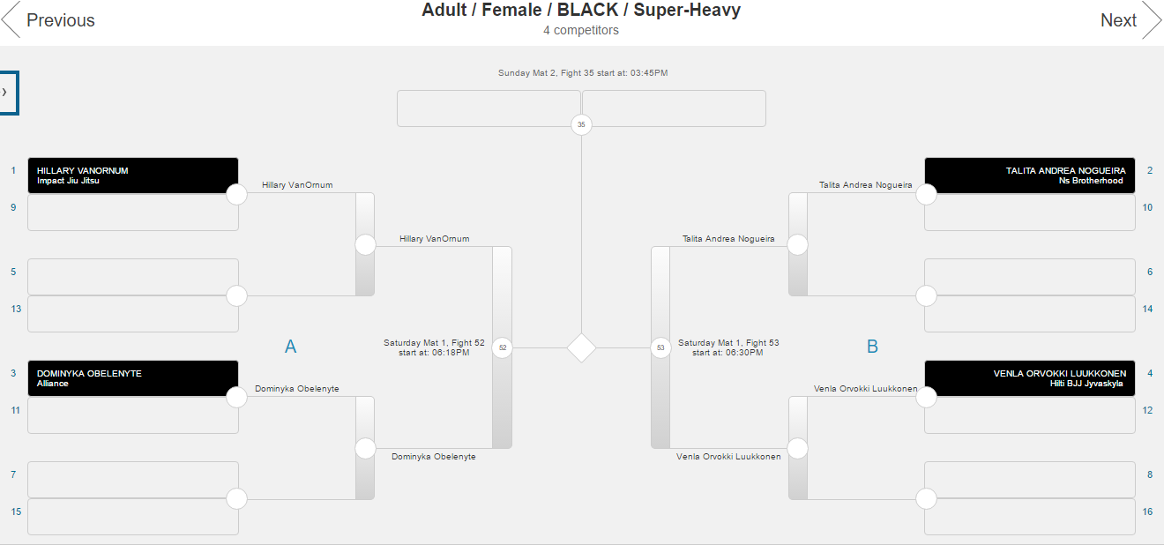Expand the left sidebar chevron tab
Image resolution: width=1164 pixels, height=545 pixels.
(x=7, y=93)
